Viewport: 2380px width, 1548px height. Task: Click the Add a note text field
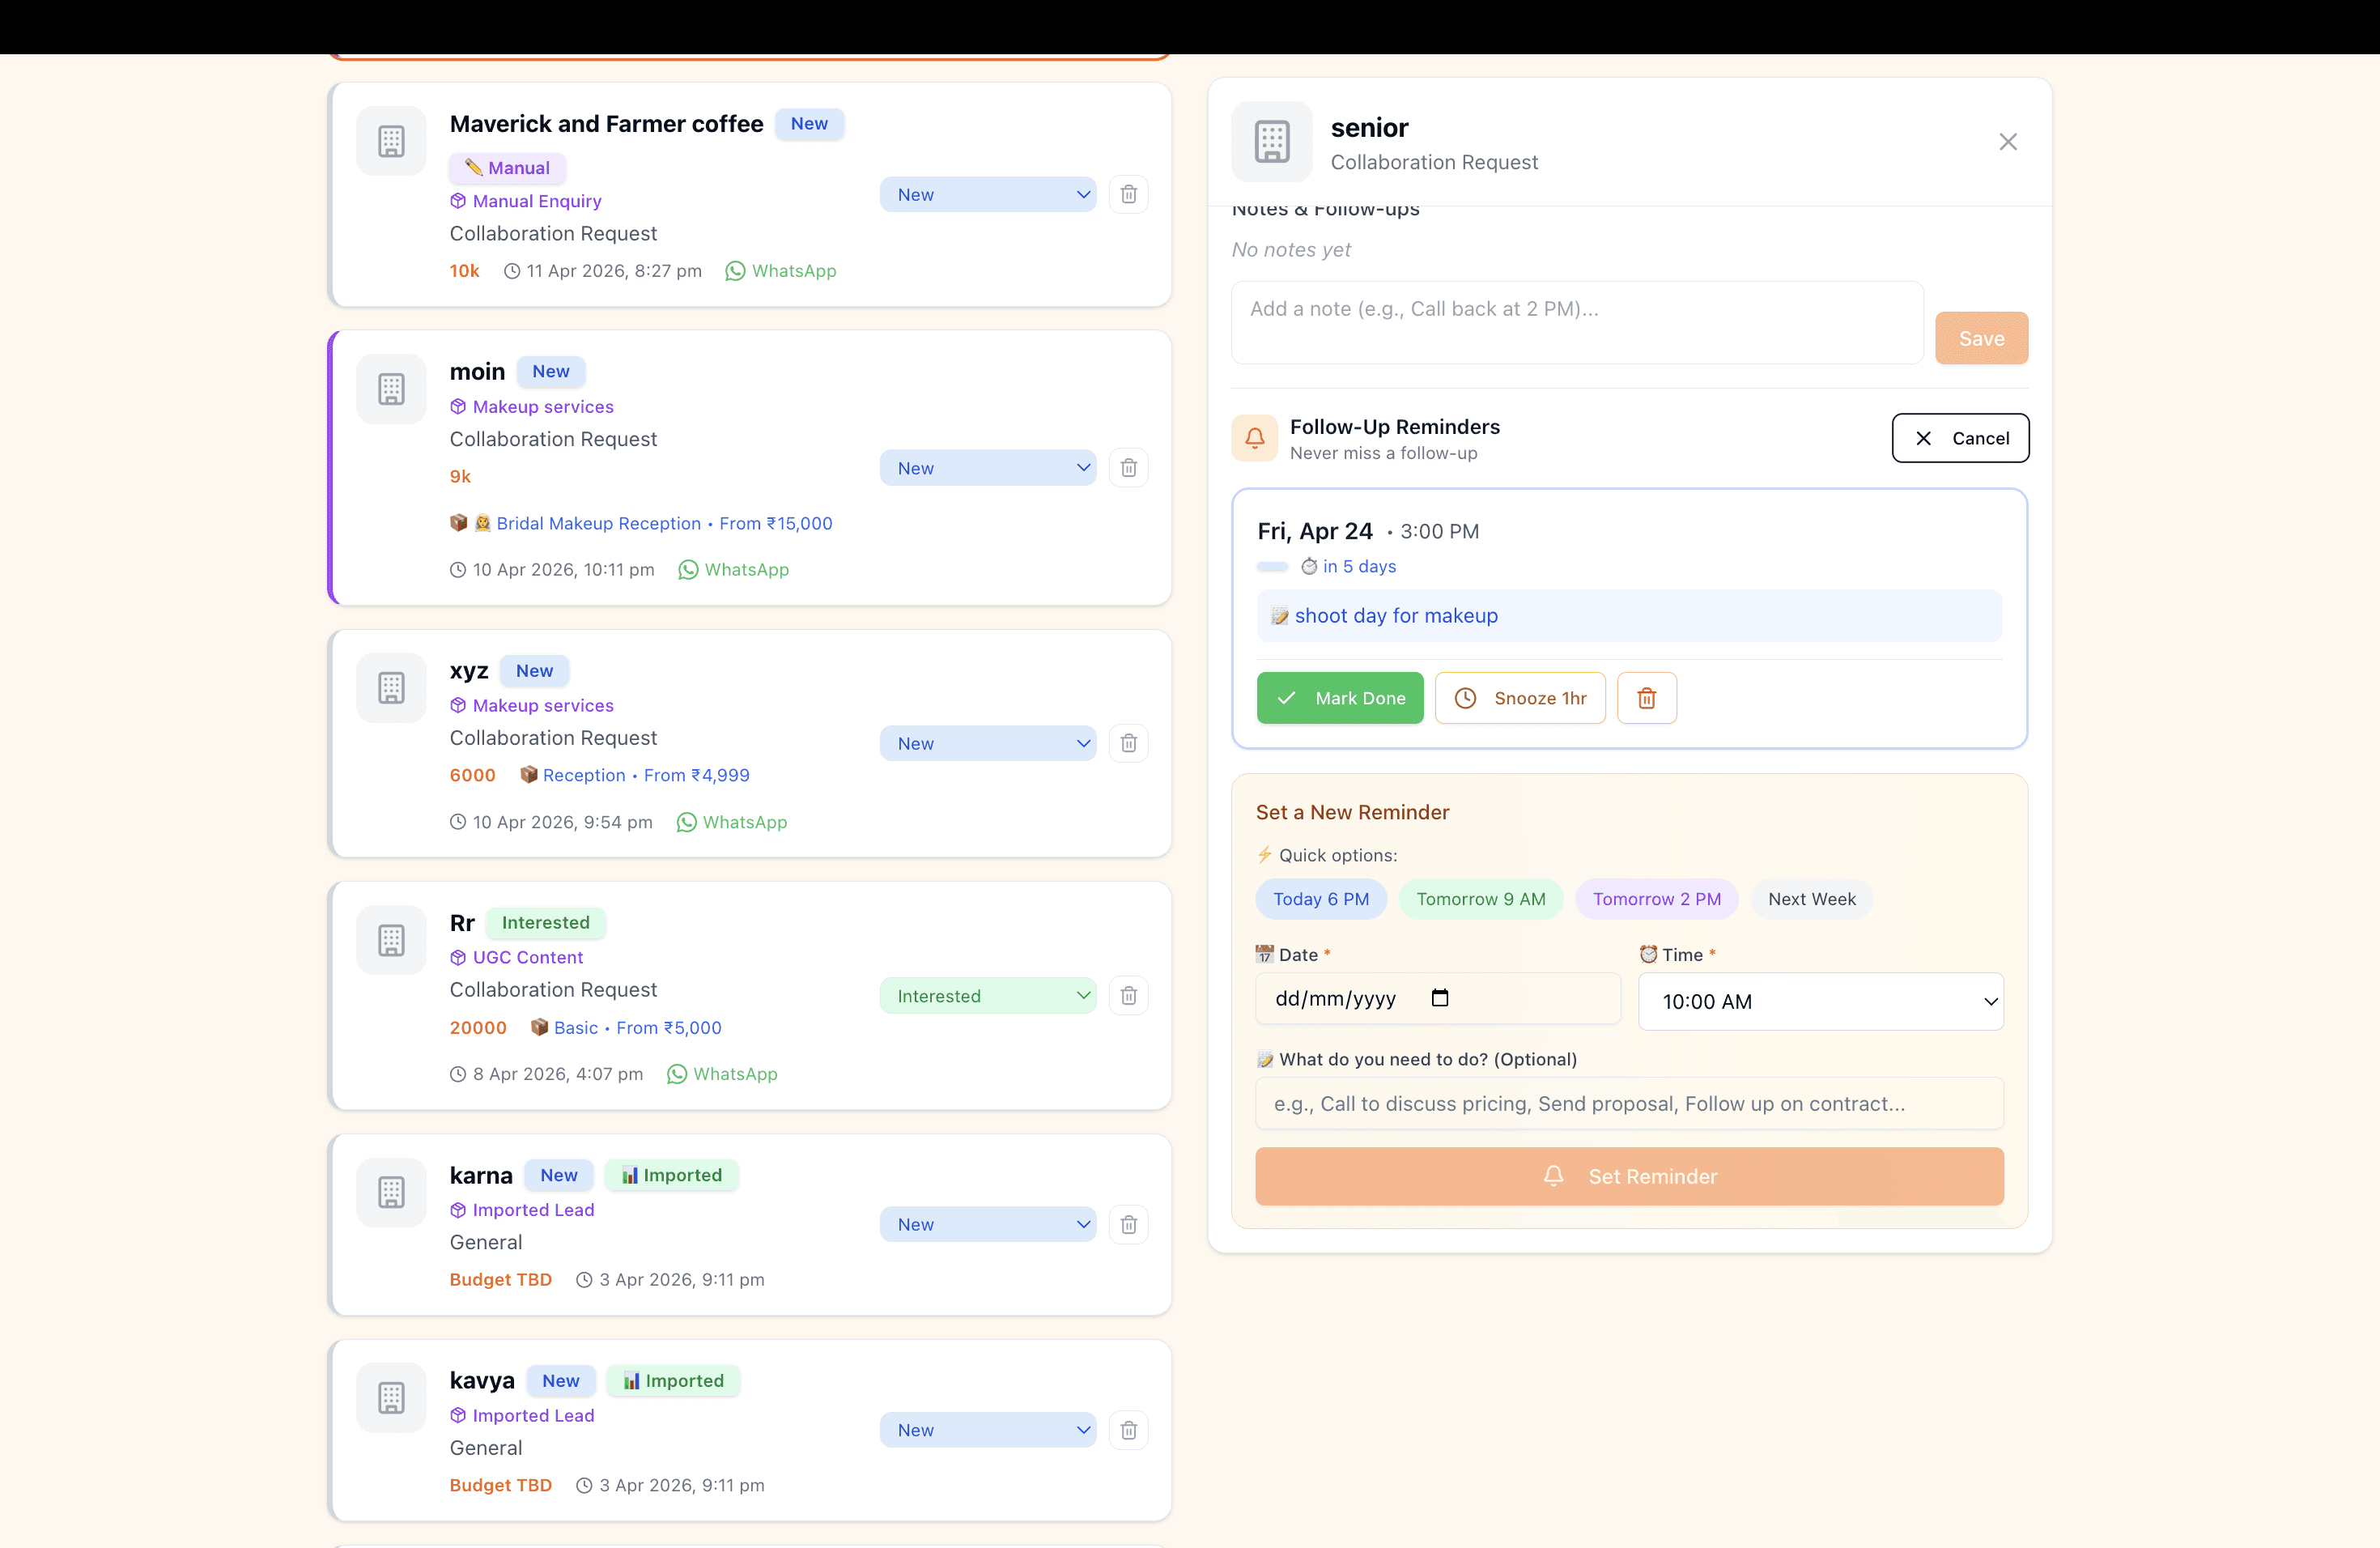pos(1576,322)
